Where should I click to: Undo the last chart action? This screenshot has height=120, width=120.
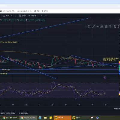[x=42, y=16]
